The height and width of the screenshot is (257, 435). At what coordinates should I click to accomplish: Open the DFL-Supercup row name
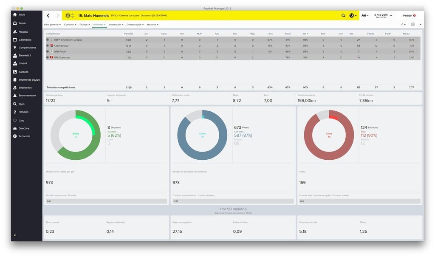62,57
